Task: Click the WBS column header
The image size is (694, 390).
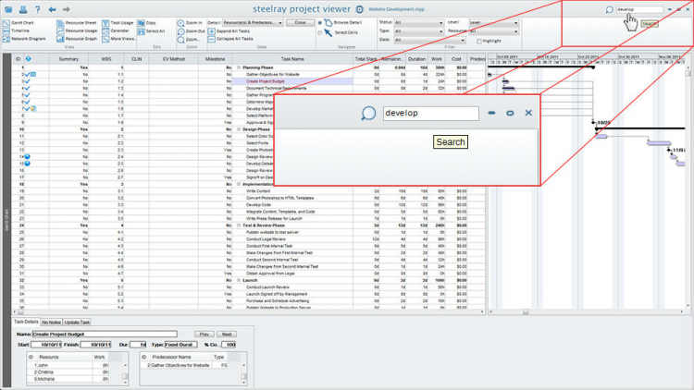Action: coord(106,59)
